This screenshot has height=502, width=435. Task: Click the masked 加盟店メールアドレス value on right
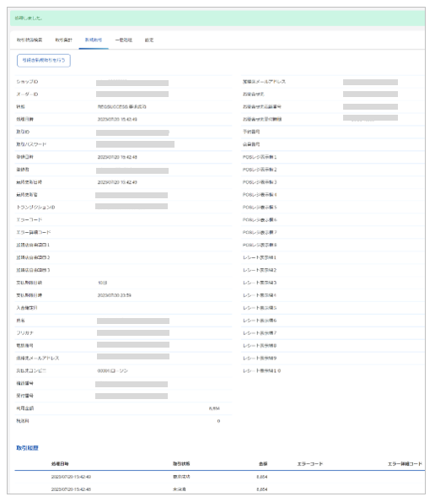click(370, 83)
